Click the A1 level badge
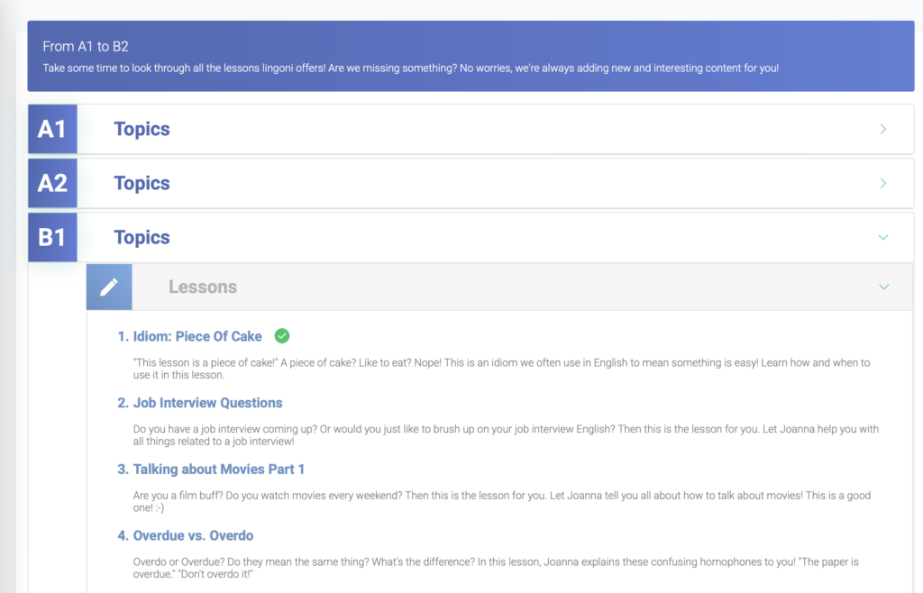Viewport: 923px width, 593px height. click(52, 129)
